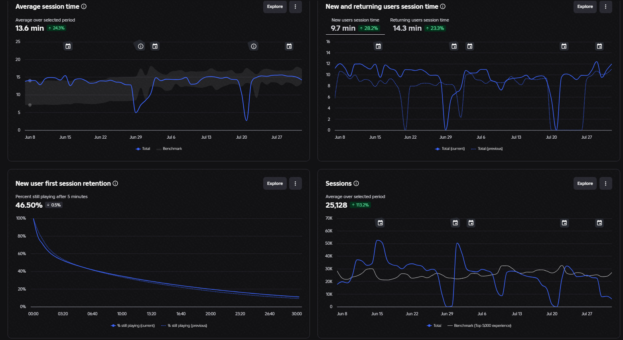623x340 pixels.
Task: Select Returning users session time tab
Action: (x=419, y=25)
